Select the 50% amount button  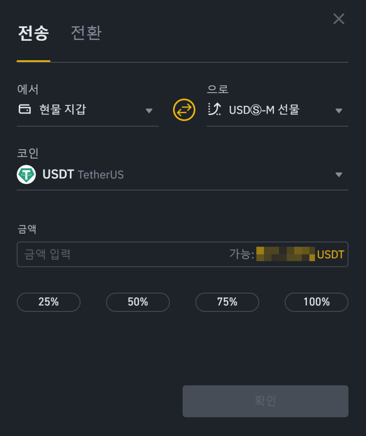(138, 302)
